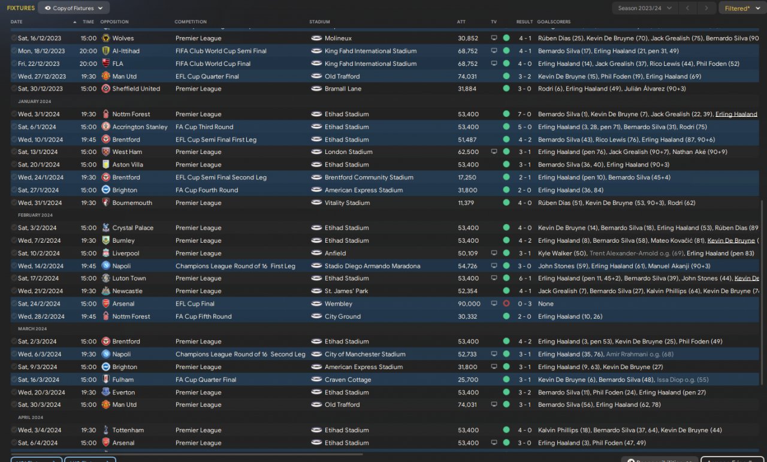This screenshot has width=767, height=462.
Task: Select the 7 - 0 result
Action: 525,114
